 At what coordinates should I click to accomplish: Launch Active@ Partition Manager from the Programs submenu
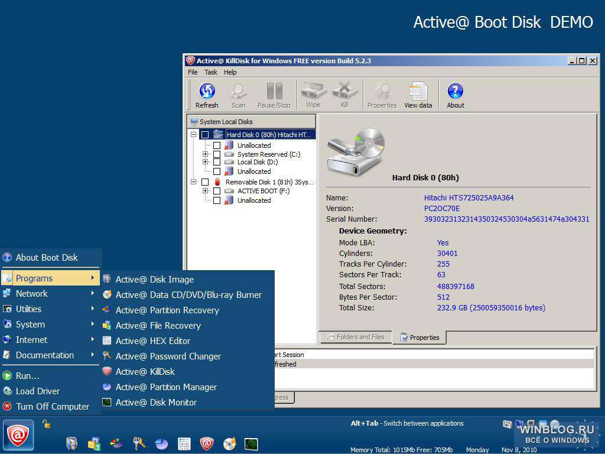click(x=187, y=387)
